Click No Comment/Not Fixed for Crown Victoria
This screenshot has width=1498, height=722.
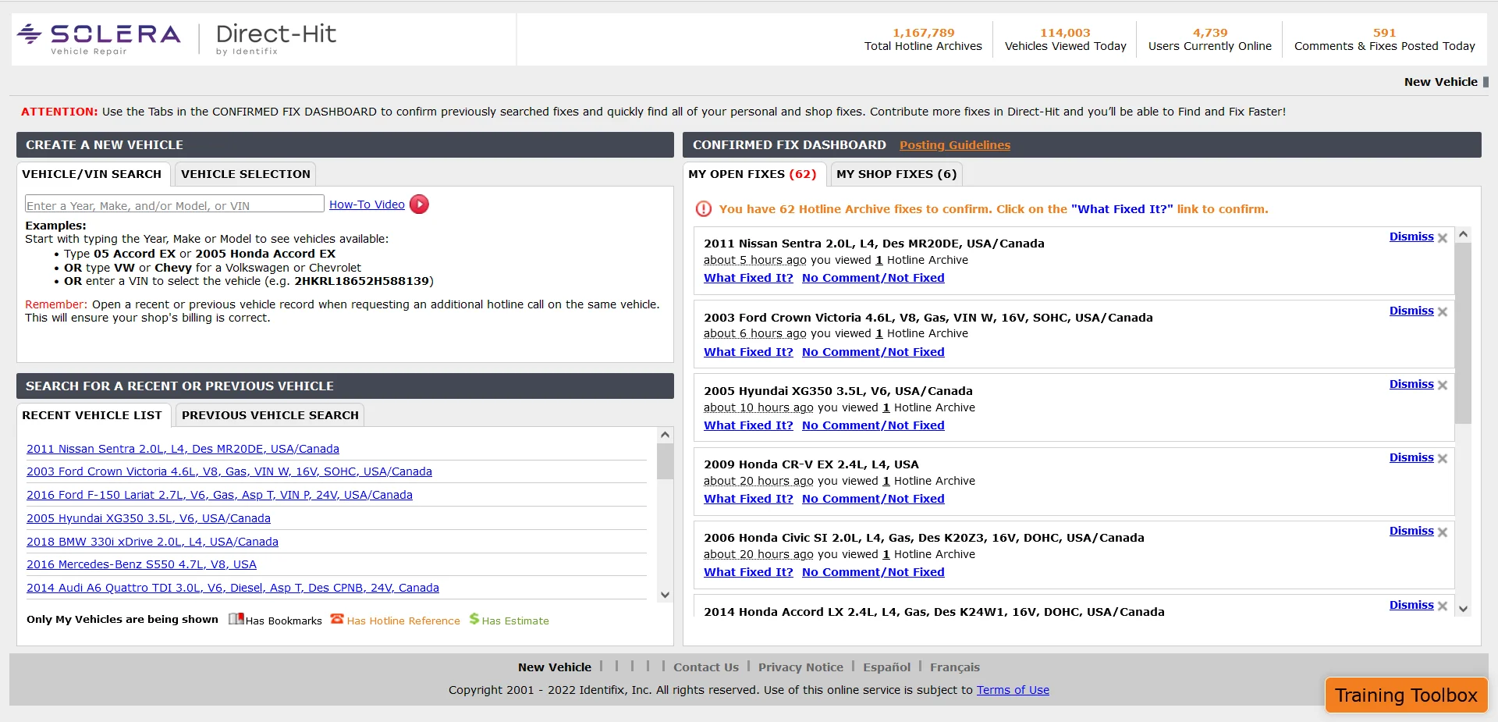point(873,352)
